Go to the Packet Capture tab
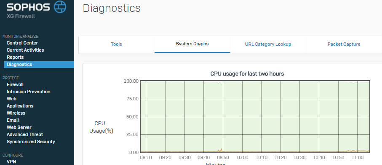 [344, 44]
